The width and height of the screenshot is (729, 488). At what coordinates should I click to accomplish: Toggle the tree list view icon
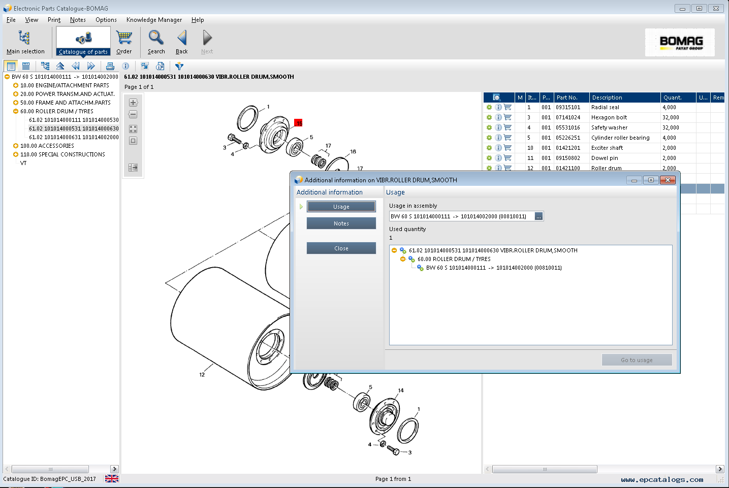coord(11,66)
